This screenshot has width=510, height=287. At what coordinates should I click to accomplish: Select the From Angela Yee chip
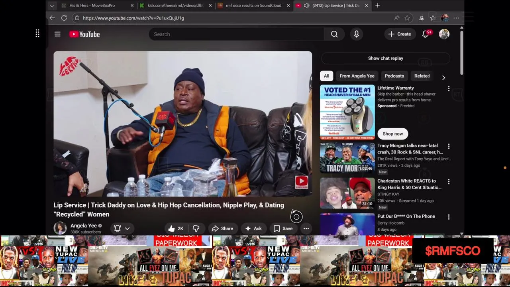coord(357,76)
